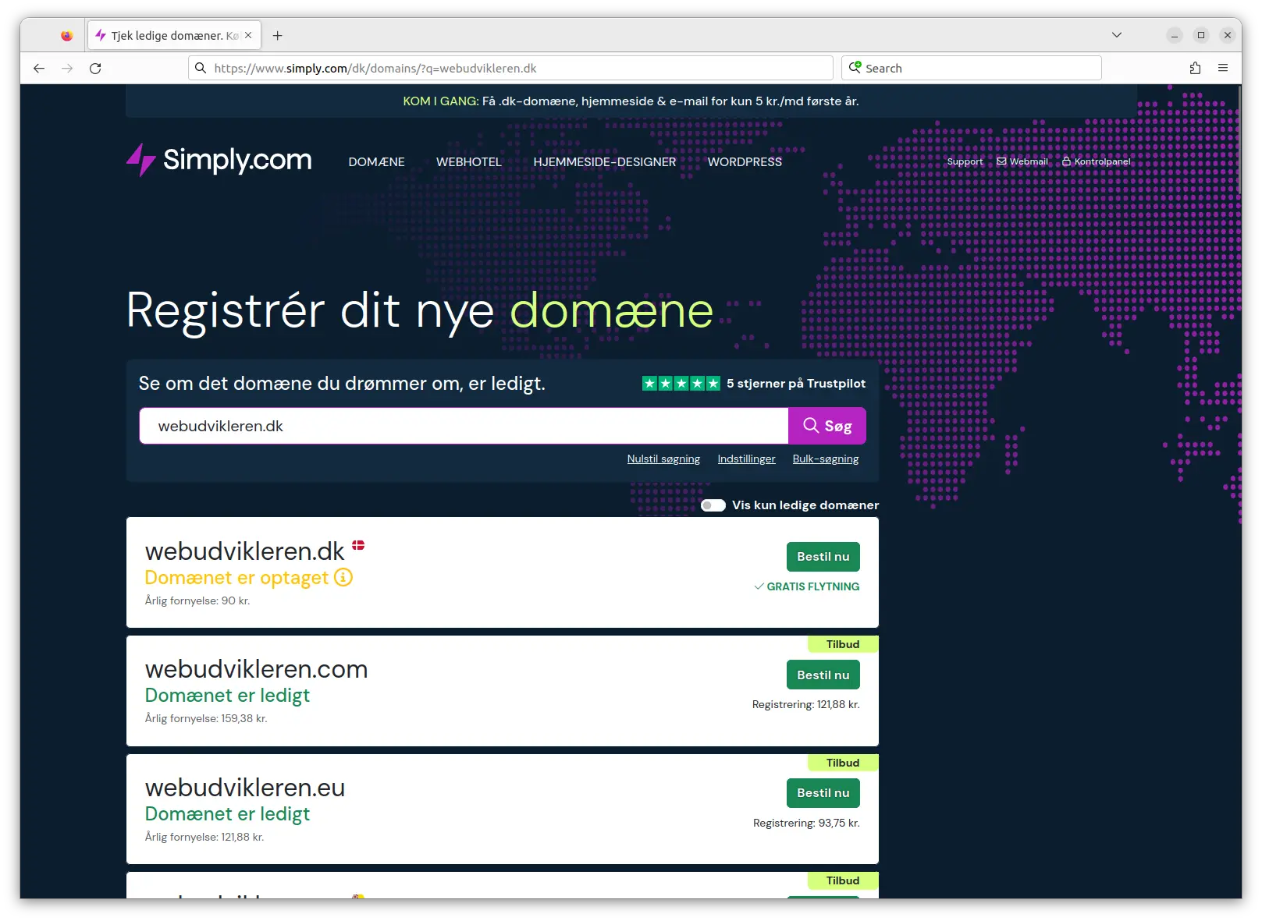The width and height of the screenshot is (1262, 921).
Task: Close the "Tjek ledige domæner" tab
Action: click(x=248, y=35)
